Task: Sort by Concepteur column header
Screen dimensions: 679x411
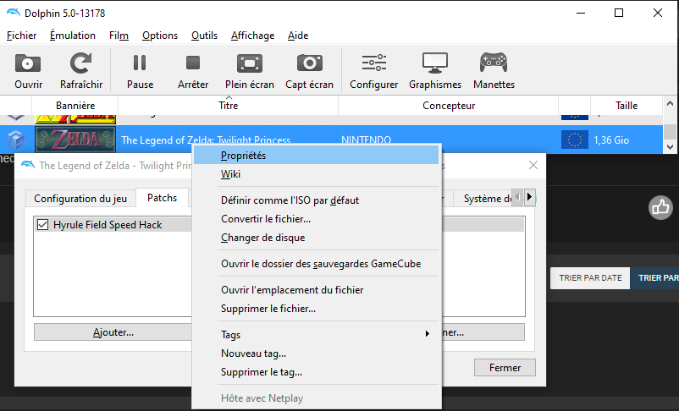Action: pos(449,106)
